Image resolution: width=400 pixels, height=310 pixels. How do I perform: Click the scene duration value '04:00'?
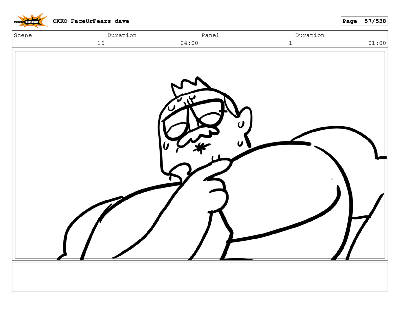[189, 43]
